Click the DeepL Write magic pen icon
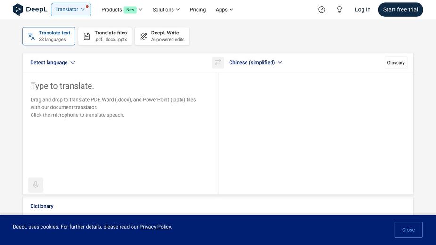This screenshot has height=245, width=436. pos(144,36)
